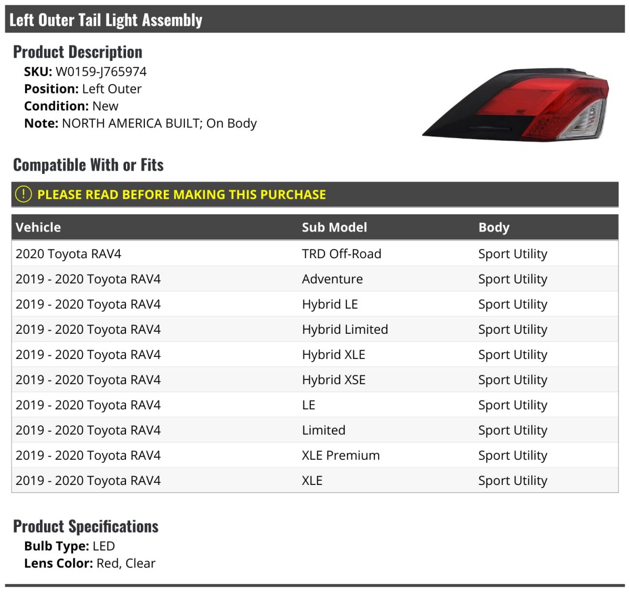Select the Limited sub model cell
The image size is (630, 592).
pos(323,430)
